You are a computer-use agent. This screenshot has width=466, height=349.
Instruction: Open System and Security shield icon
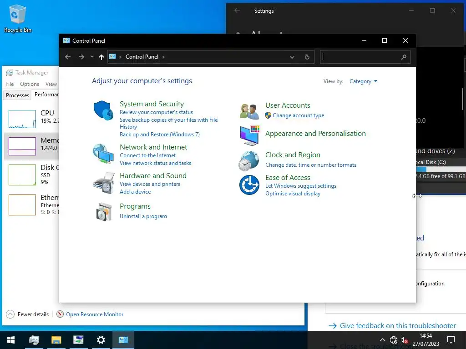[x=103, y=110]
